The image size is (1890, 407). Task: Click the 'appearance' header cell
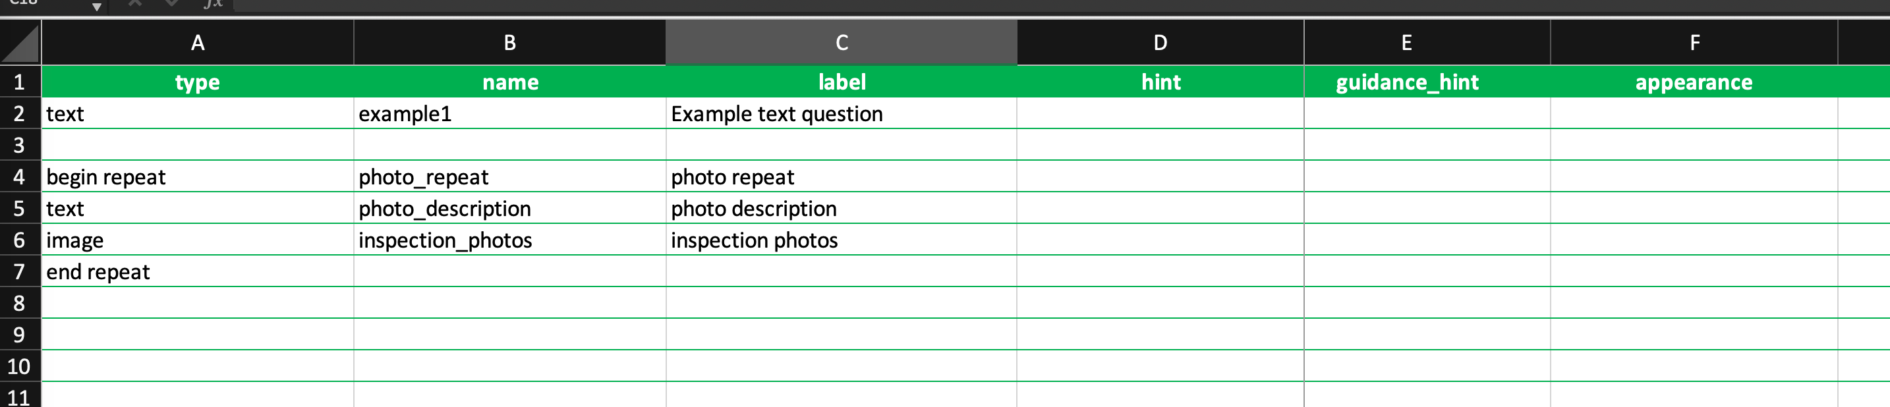click(x=1694, y=82)
